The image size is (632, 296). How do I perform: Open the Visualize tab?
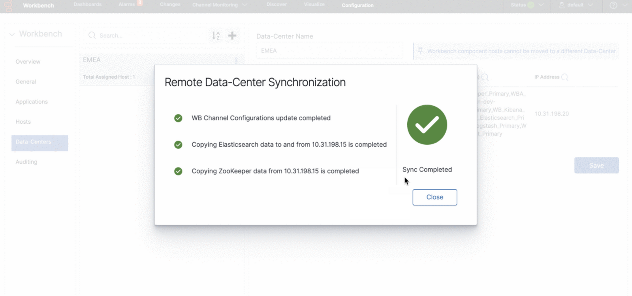314,4
